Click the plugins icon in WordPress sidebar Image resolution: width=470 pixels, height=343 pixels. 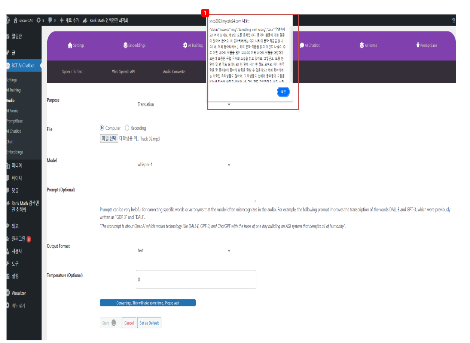[8, 239]
